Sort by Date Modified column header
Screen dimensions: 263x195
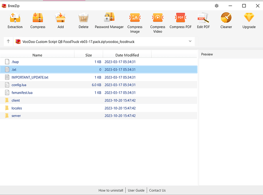click(x=127, y=55)
